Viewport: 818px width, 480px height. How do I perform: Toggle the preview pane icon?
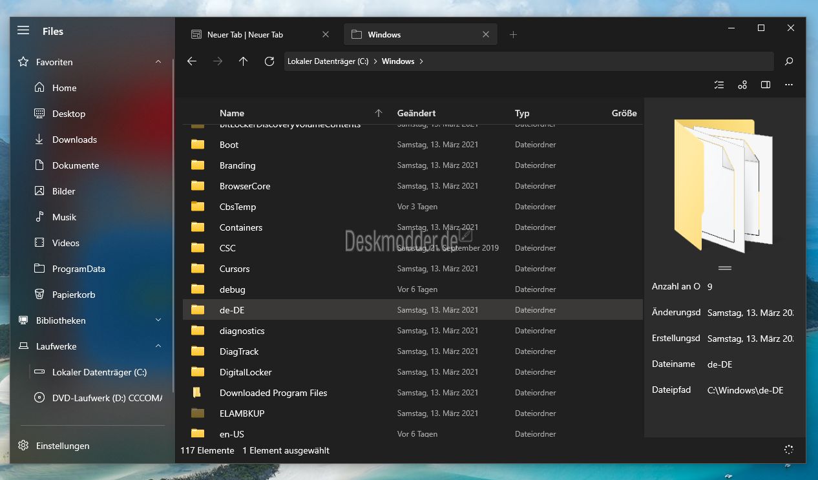[x=766, y=85]
